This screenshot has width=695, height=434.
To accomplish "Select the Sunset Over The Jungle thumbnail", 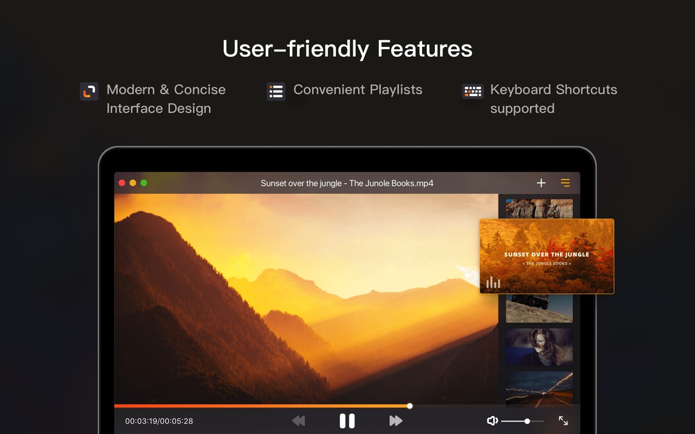I will (x=546, y=256).
